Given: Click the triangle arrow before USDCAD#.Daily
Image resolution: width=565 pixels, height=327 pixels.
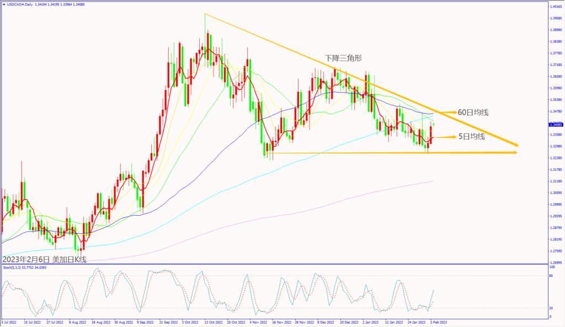Looking at the screenshot, I should (x=4, y=4).
